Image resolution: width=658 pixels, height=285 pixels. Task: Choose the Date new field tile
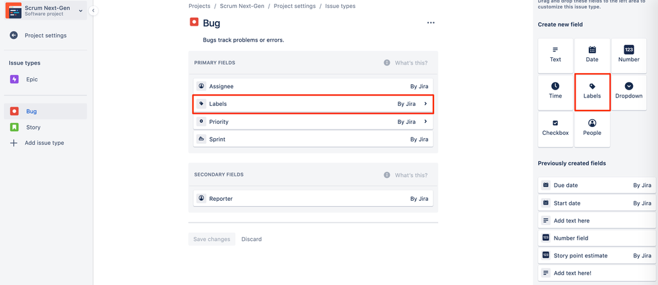tap(592, 55)
